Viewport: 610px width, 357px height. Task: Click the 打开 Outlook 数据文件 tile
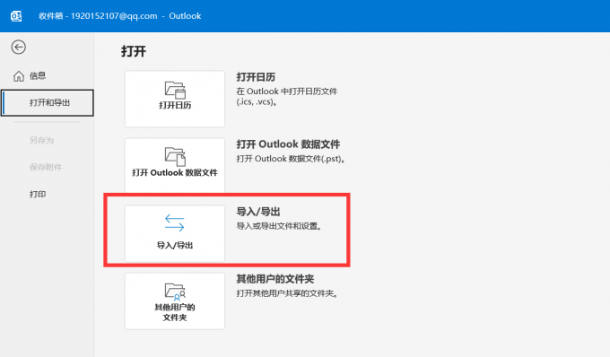[x=175, y=165]
